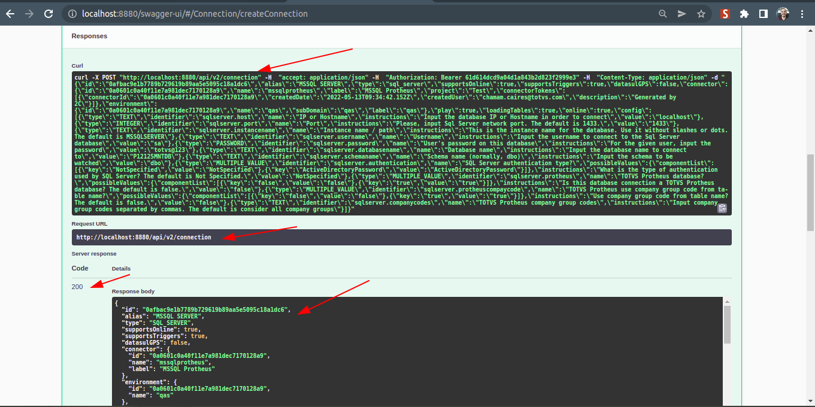815x407 pixels.
Task: Bookmark this tab with the star icon
Action: coord(701,13)
